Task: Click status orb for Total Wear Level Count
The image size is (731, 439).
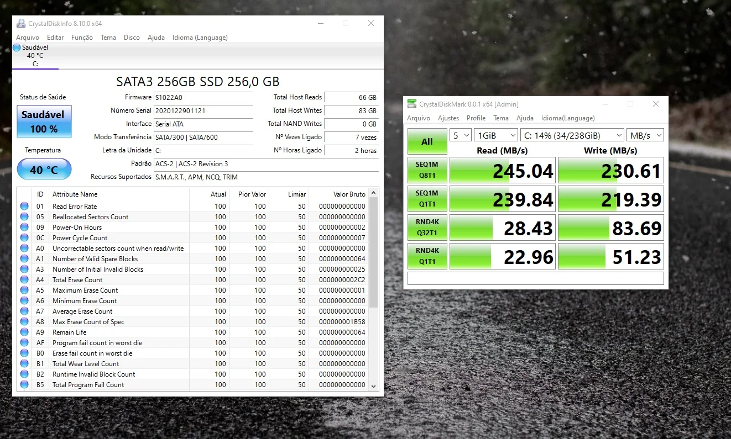Action: 24,364
